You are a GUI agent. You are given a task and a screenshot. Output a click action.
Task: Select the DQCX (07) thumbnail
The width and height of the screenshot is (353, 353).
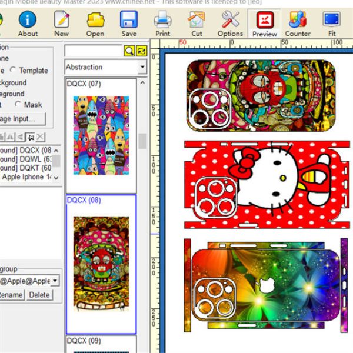tap(101, 135)
